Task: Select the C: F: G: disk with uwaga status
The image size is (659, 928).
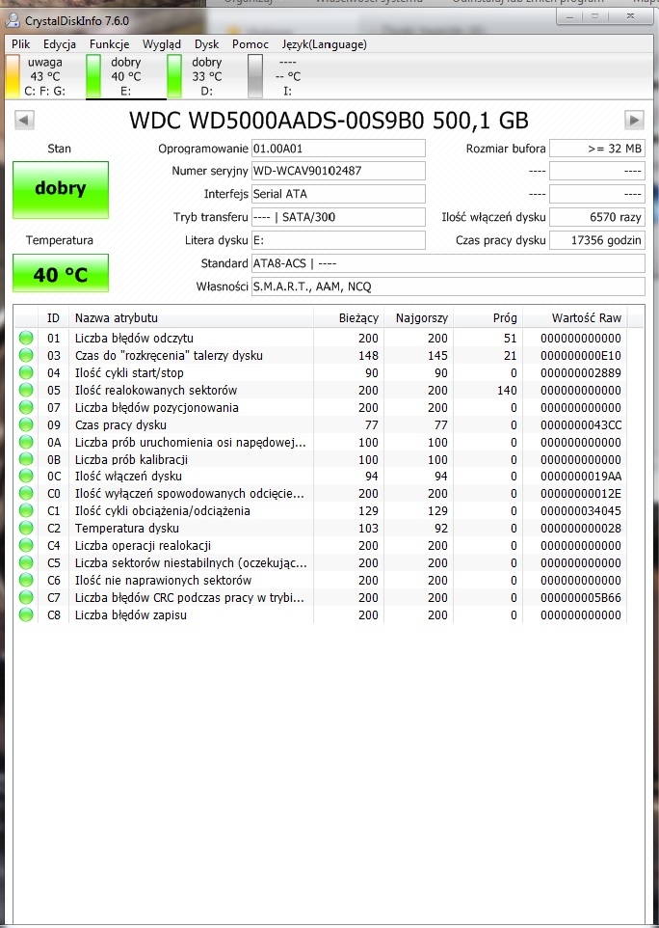Action: 38,76
